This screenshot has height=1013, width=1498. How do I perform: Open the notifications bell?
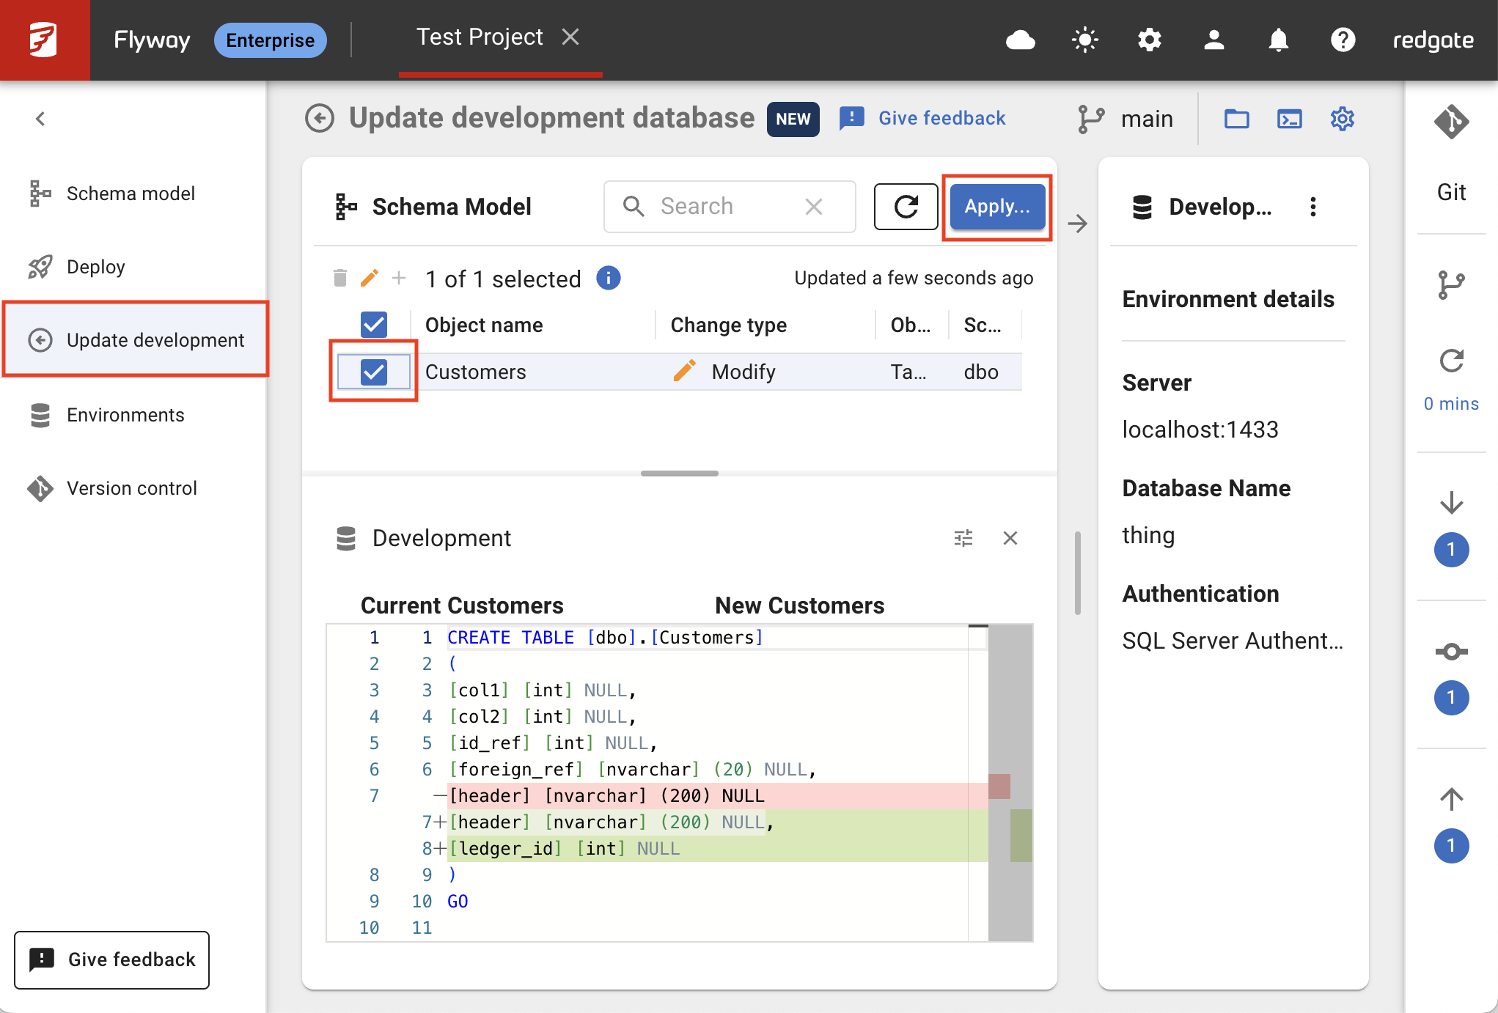click(x=1278, y=40)
